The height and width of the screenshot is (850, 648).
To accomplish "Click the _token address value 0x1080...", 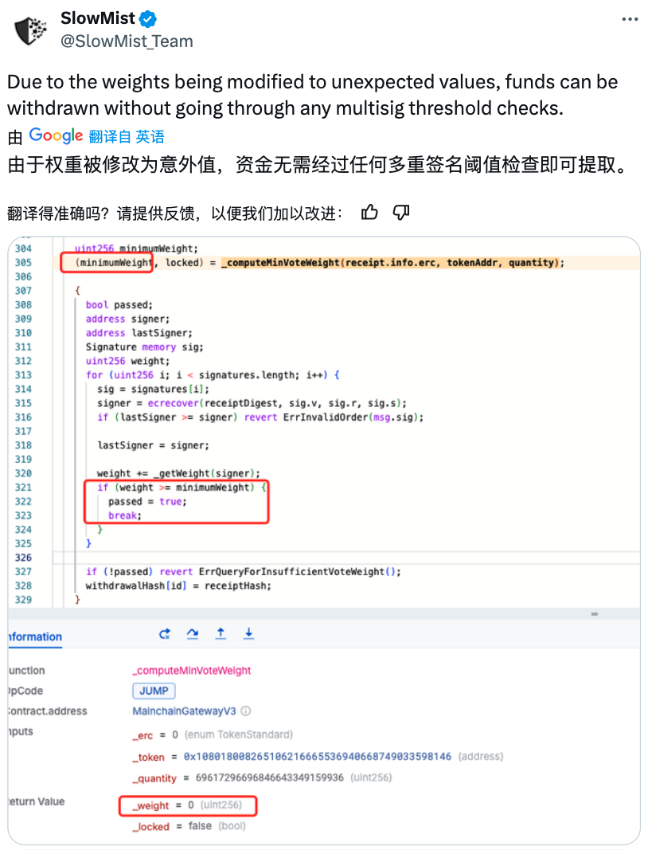I will point(318,756).
